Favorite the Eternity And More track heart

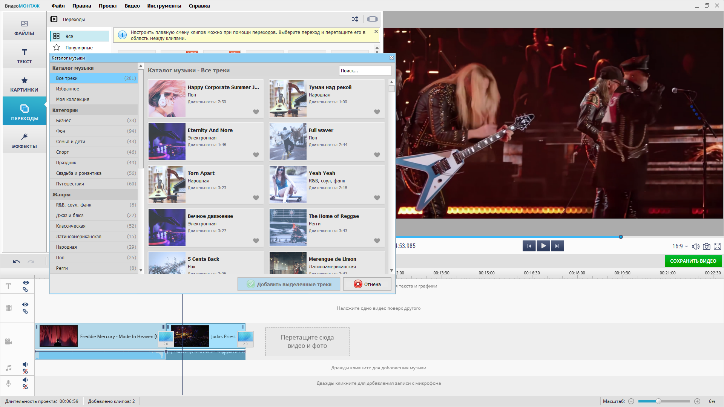(x=256, y=155)
